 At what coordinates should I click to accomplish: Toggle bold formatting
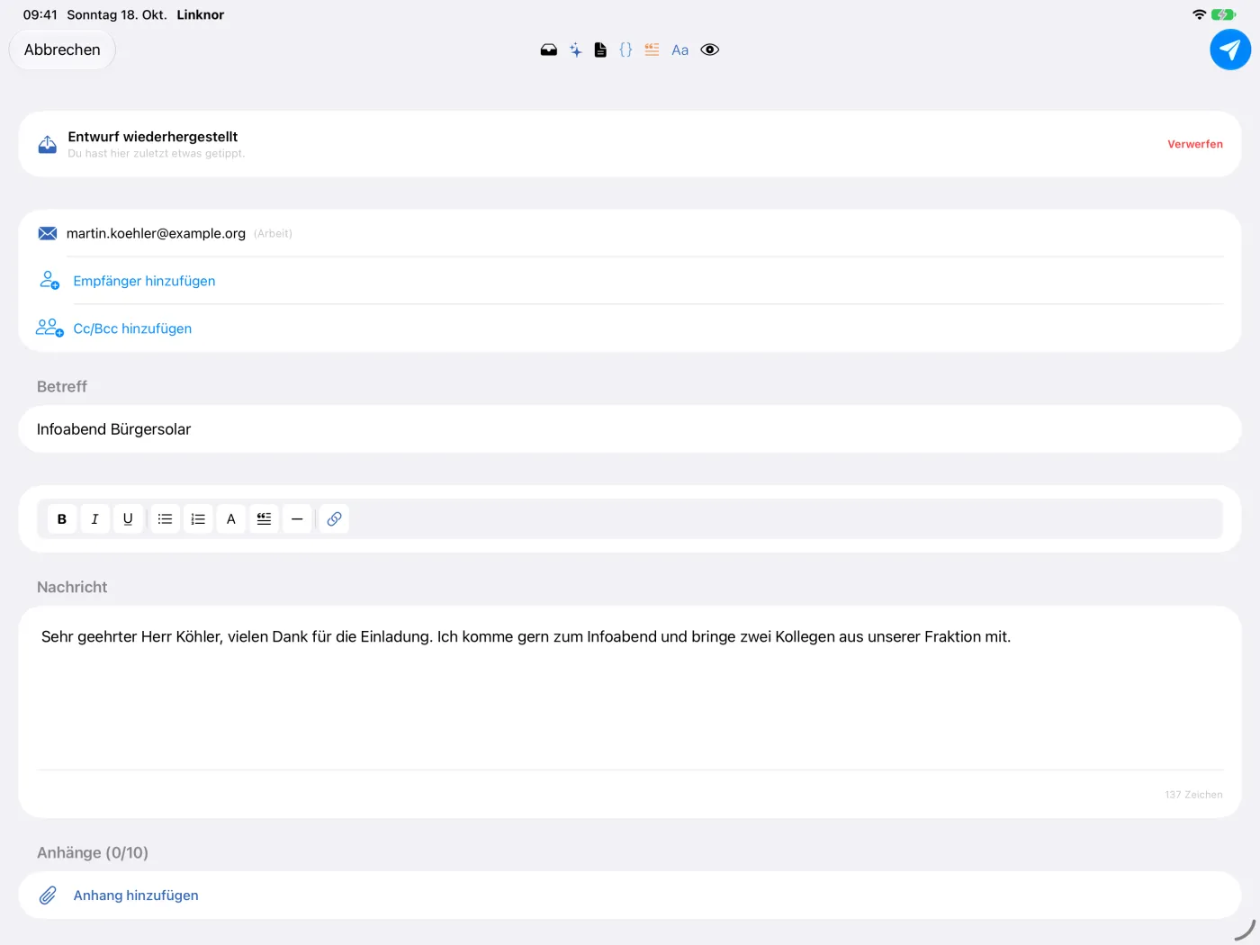tap(62, 519)
